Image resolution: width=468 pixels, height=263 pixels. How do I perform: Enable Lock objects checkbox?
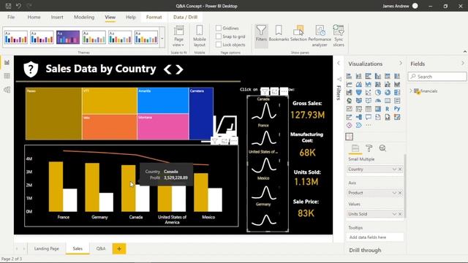[x=219, y=45]
